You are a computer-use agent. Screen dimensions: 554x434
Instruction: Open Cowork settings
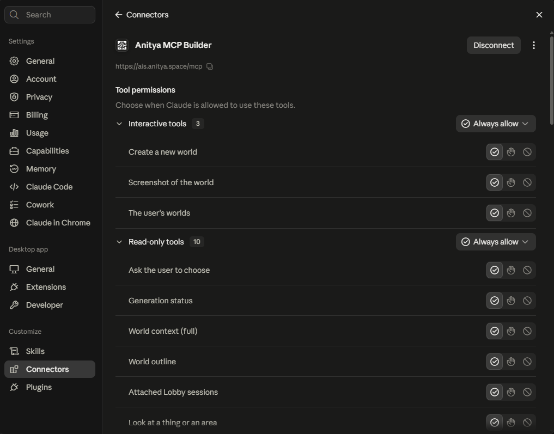pyautogui.click(x=50, y=205)
